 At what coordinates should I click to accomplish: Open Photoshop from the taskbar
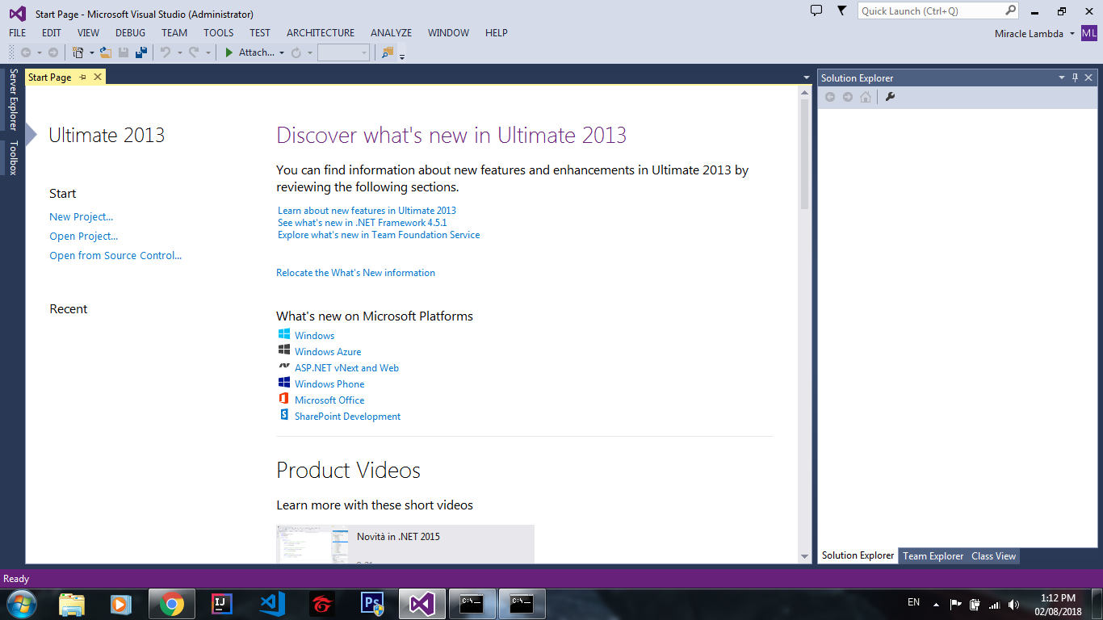372,604
